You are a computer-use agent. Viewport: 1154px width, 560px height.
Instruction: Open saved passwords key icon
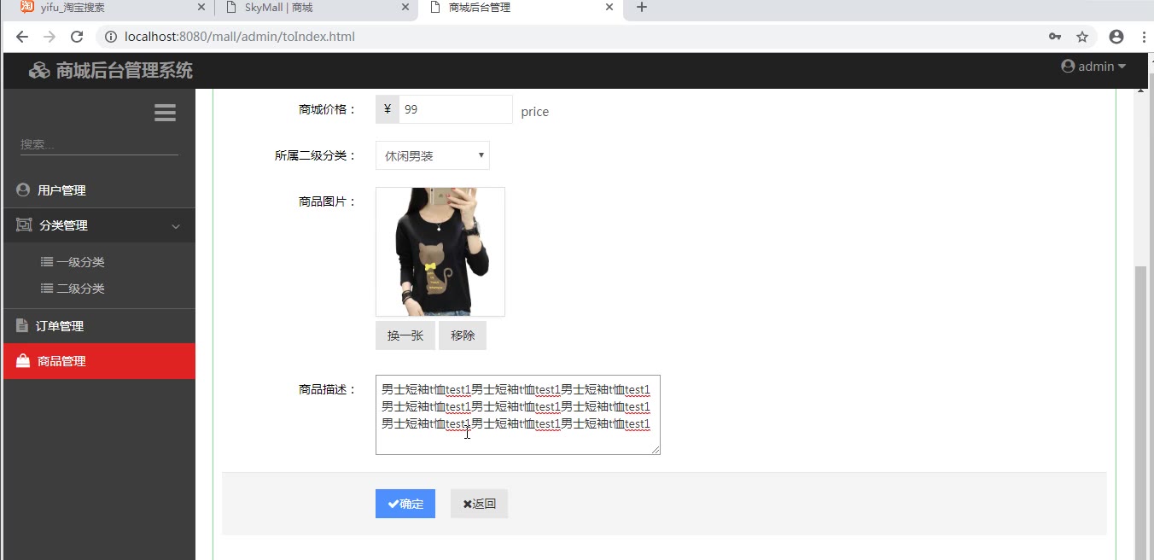coord(1055,37)
